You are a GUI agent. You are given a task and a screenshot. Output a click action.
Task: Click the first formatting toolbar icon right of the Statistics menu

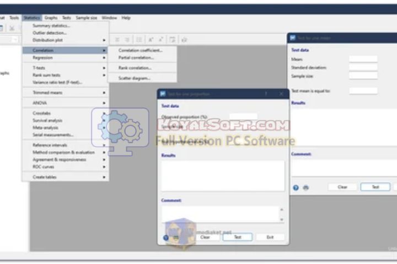pyautogui.click(x=117, y=40)
